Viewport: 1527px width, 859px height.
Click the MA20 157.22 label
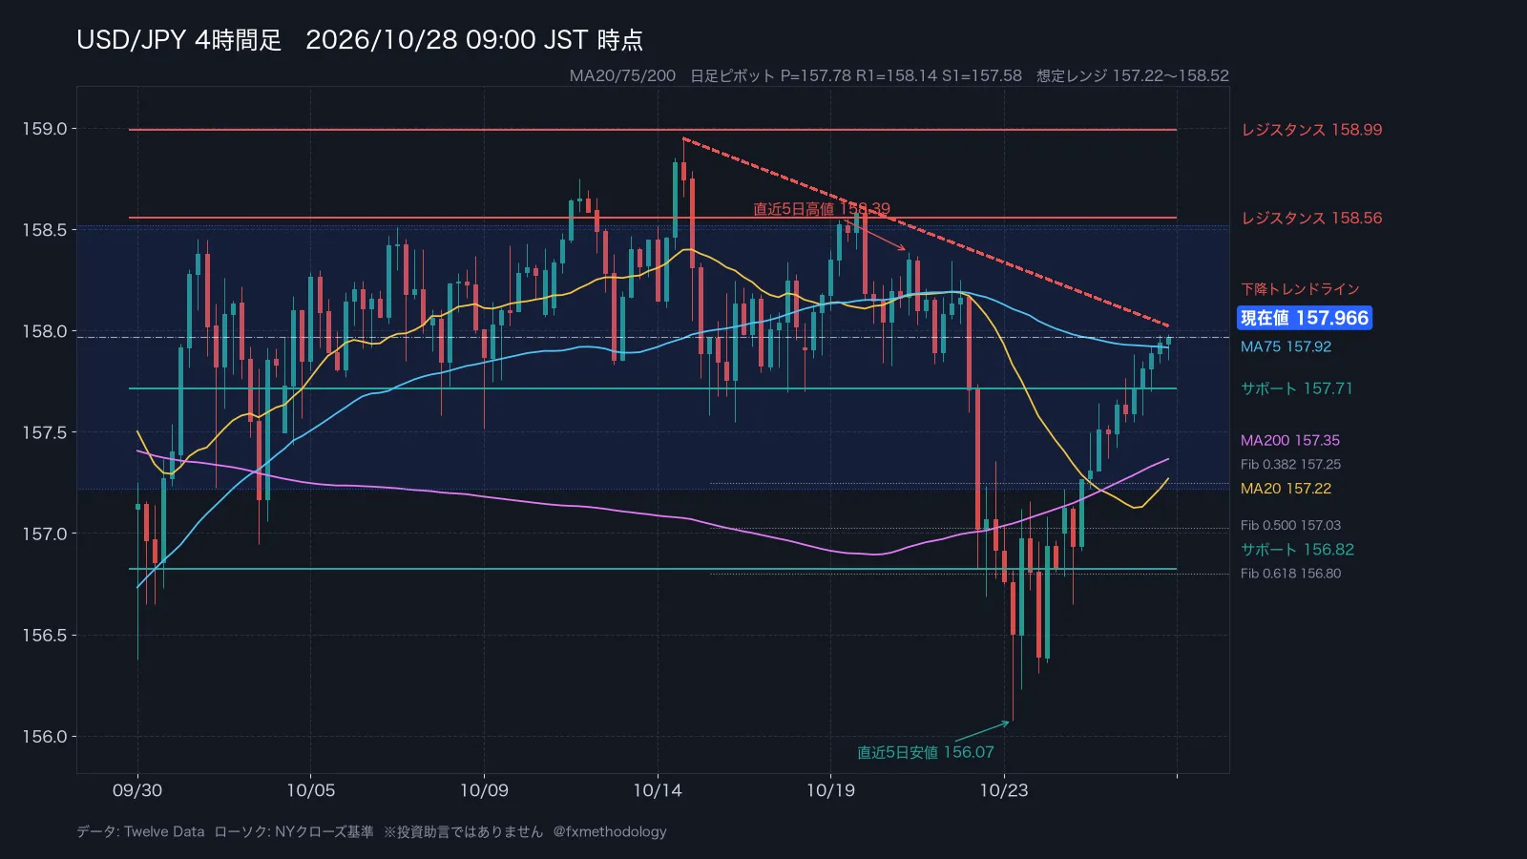tap(1286, 488)
